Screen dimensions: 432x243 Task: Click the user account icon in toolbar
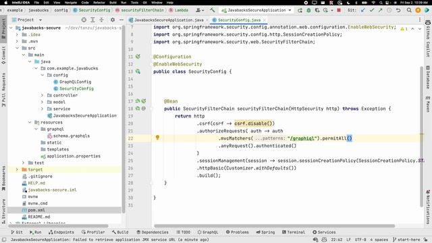coord(200,10)
